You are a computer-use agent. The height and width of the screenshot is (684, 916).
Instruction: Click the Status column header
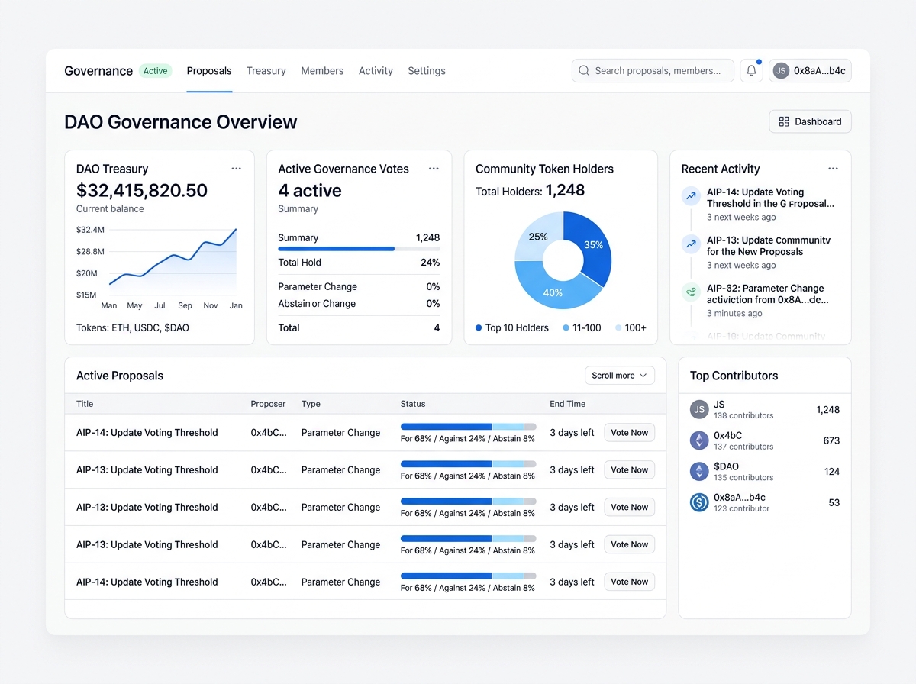click(x=413, y=404)
